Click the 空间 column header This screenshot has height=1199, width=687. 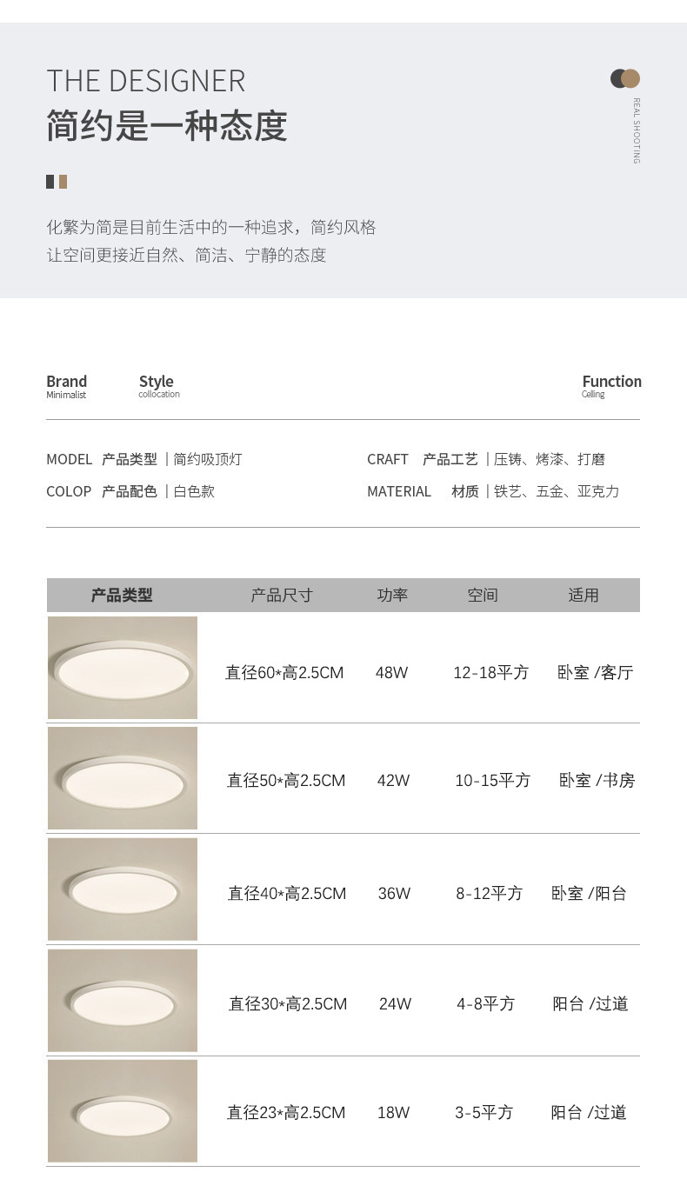483,596
